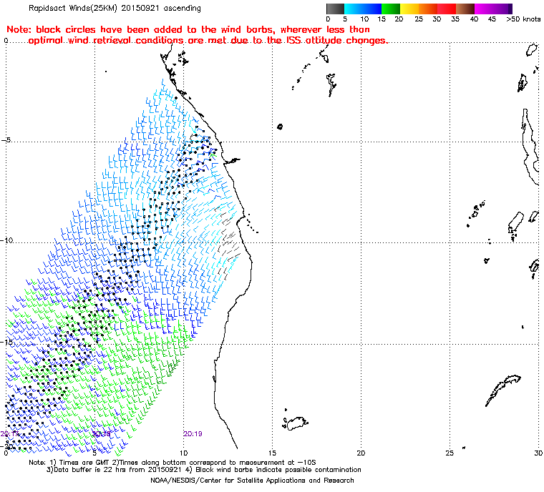Viewport: 544px width, 492px height.
Task: Select the '-10' latitude axis label
Action: click(x=7, y=240)
